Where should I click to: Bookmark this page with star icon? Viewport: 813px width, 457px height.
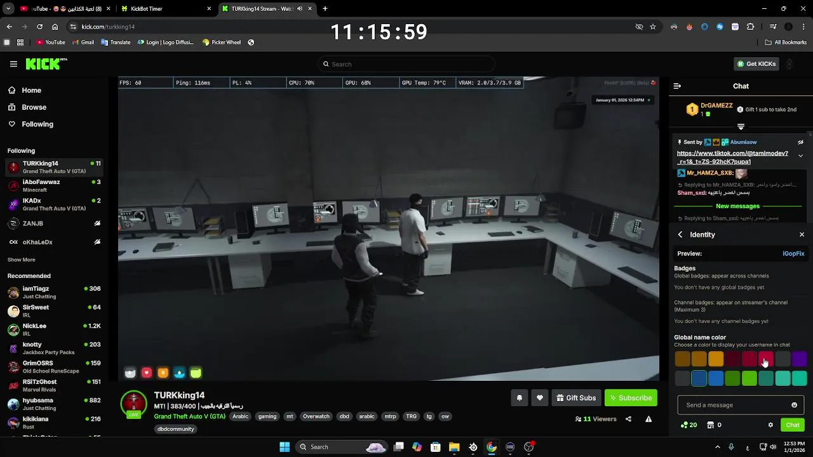(653, 27)
